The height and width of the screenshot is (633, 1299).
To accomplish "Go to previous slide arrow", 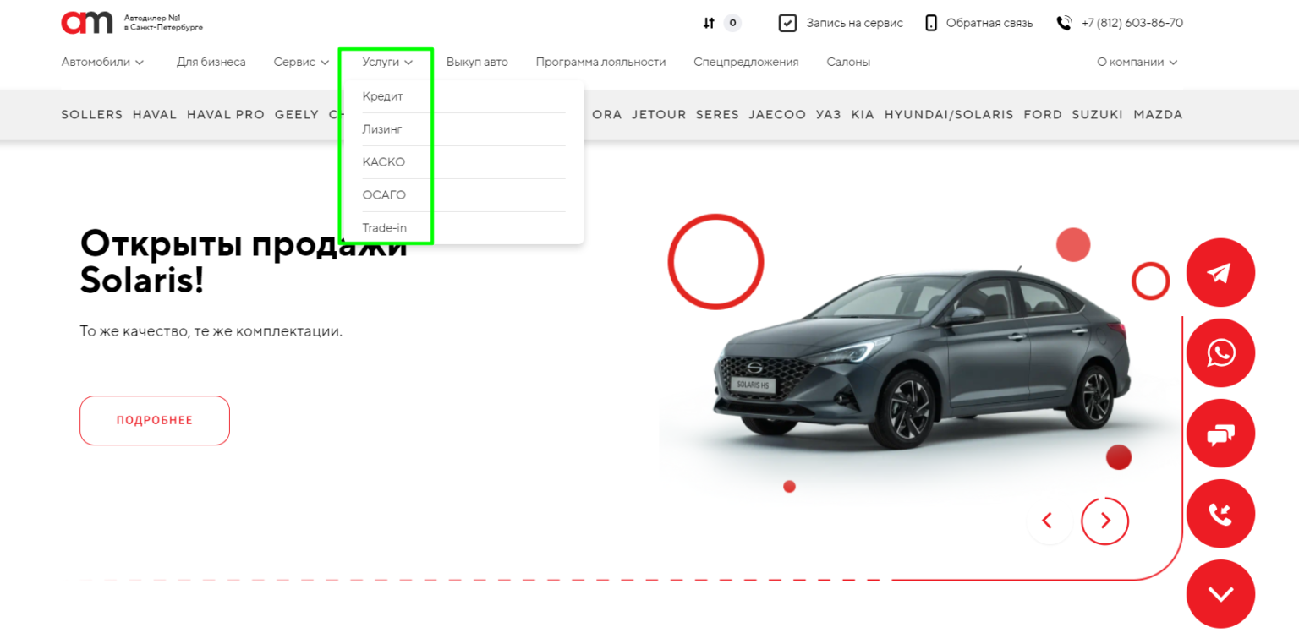I will [1047, 521].
